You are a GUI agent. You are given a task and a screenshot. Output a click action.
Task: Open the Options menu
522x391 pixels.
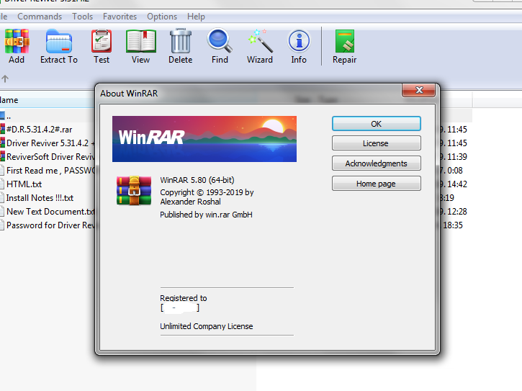[x=162, y=17]
